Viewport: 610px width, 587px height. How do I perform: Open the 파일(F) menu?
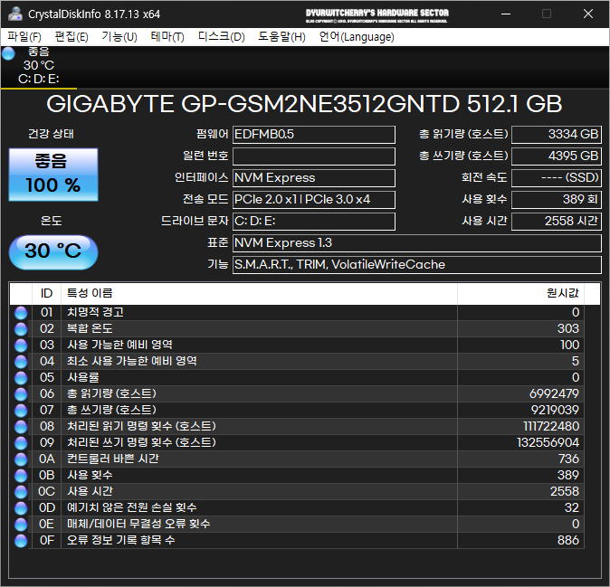coord(24,37)
